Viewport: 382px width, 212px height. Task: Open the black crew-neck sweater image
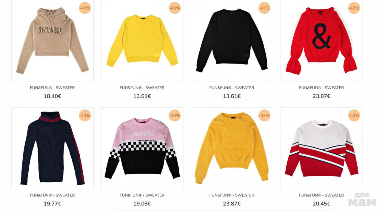pyautogui.click(x=232, y=41)
